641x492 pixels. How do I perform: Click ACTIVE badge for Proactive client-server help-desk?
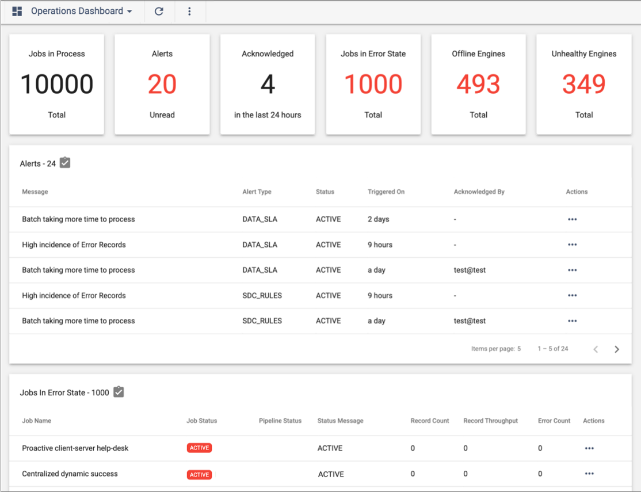pyautogui.click(x=199, y=448)
